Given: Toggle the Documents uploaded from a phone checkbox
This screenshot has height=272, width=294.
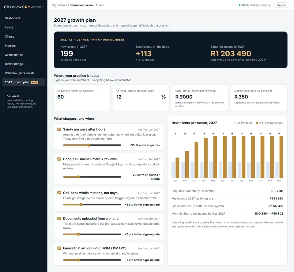Looking at the screenshot, I should point(59,218).
